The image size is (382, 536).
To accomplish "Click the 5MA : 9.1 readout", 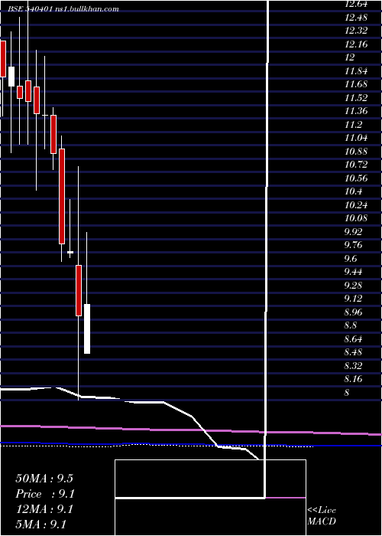I will pyautogui.click(x=41, y=524).
